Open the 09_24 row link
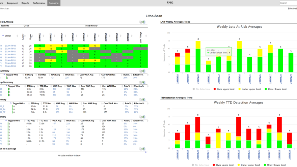 pyautogui.click(x=2, y=109)
